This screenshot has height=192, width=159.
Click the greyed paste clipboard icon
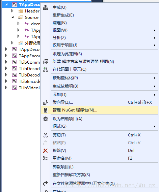45,143
